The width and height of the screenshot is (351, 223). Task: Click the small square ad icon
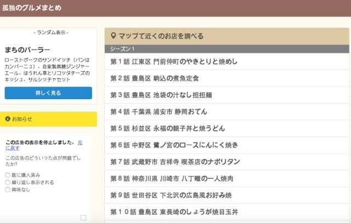(83, 218)
